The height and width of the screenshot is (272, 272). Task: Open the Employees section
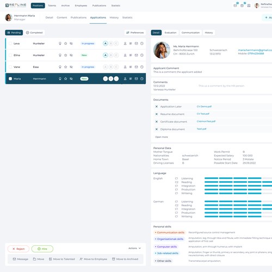coord(81,5)
